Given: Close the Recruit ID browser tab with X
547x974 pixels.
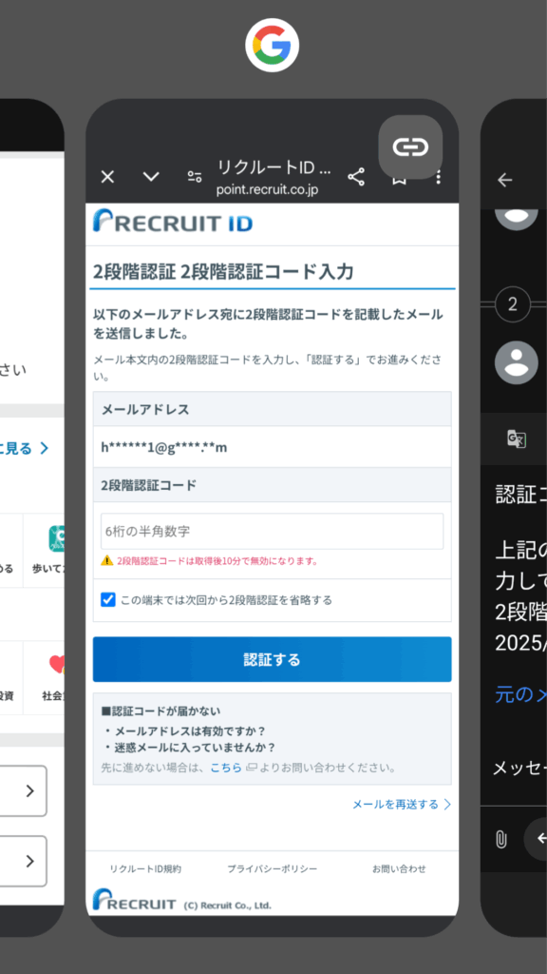Looking at the screenshot, I should tap(107, 177).
